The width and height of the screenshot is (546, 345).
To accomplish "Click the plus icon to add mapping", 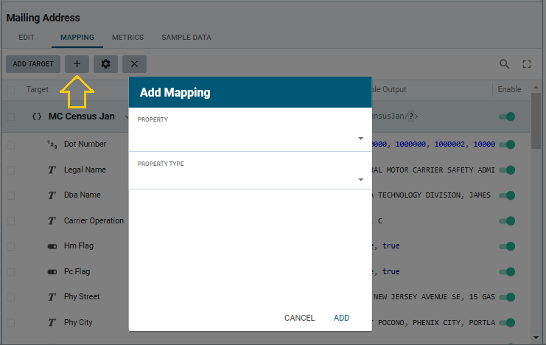I will tap(77, 64).
